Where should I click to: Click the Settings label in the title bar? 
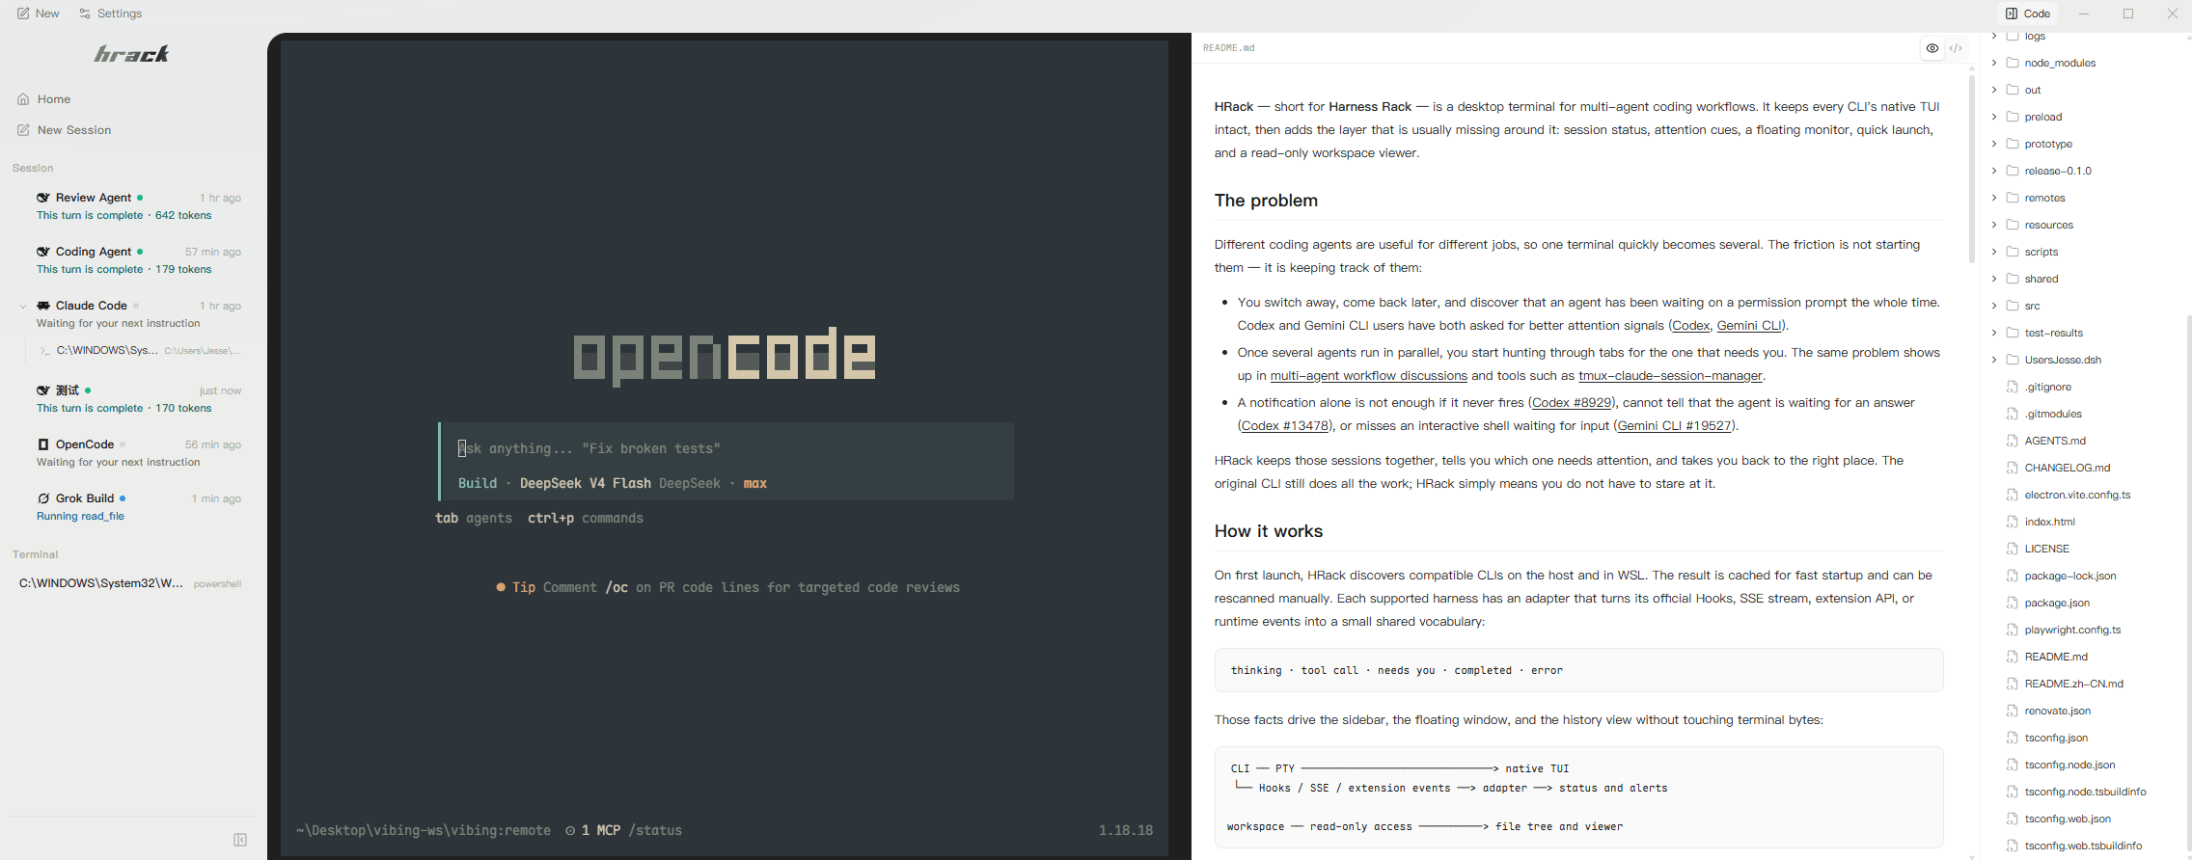(x=120, y=13)
